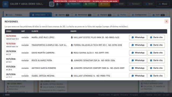
Task: Click 'venció hace 3 d' overdue note
Action: tap(12, 47)
